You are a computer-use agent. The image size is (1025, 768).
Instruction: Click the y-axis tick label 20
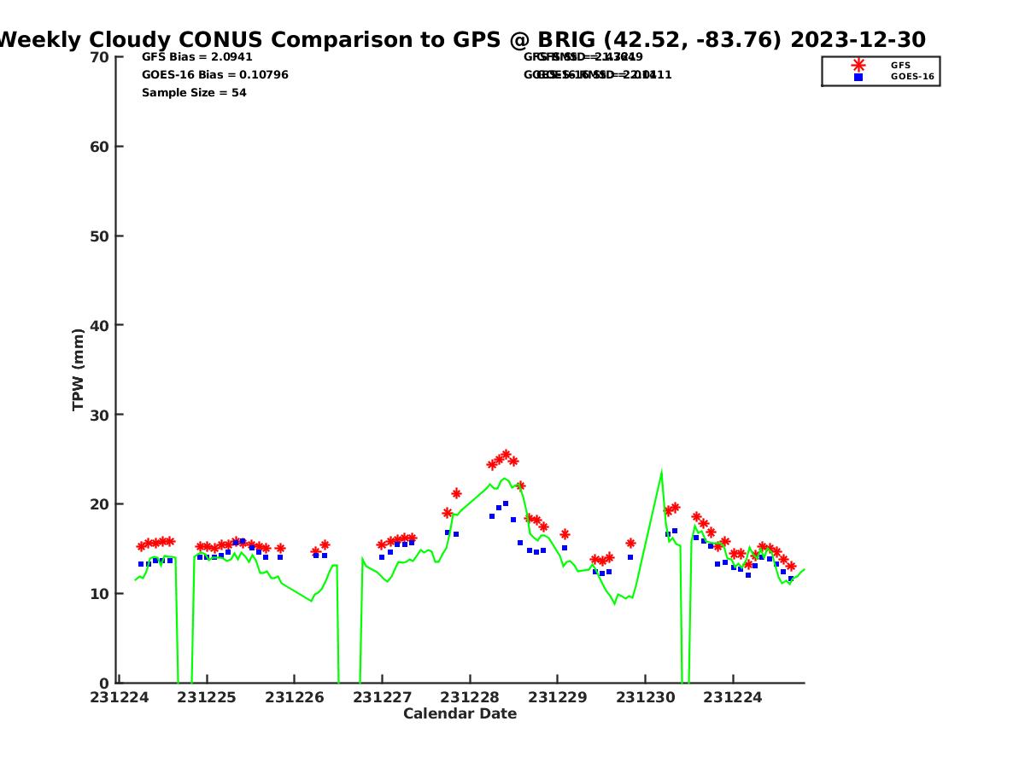pyautogui.click(x=100, y=504)
